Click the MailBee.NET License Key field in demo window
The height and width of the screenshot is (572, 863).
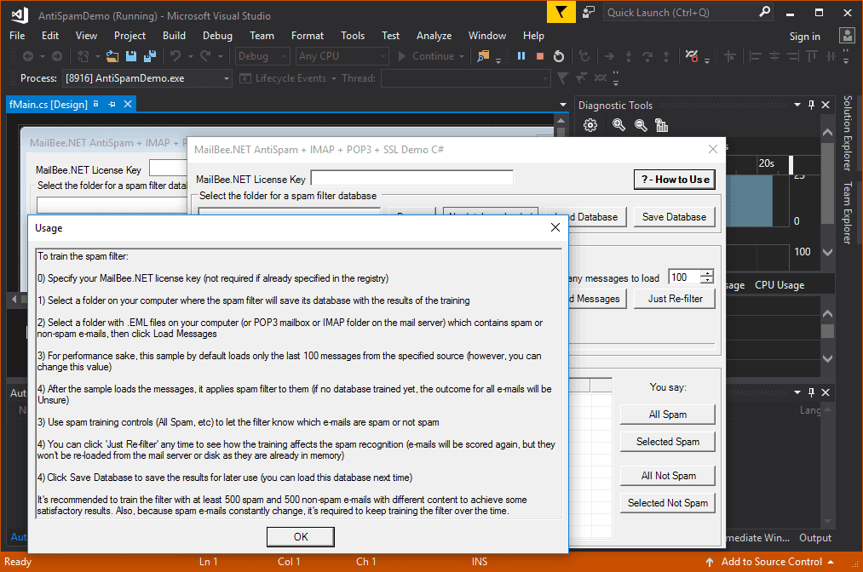(x=412, y=178)
